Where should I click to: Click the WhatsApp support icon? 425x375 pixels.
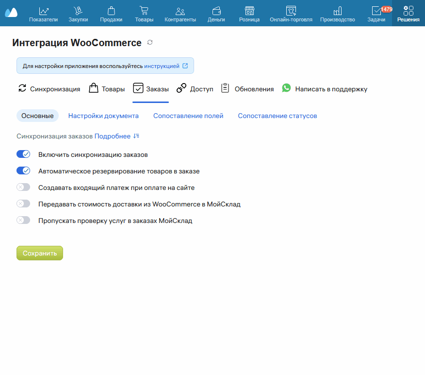[x=286, y=88]
